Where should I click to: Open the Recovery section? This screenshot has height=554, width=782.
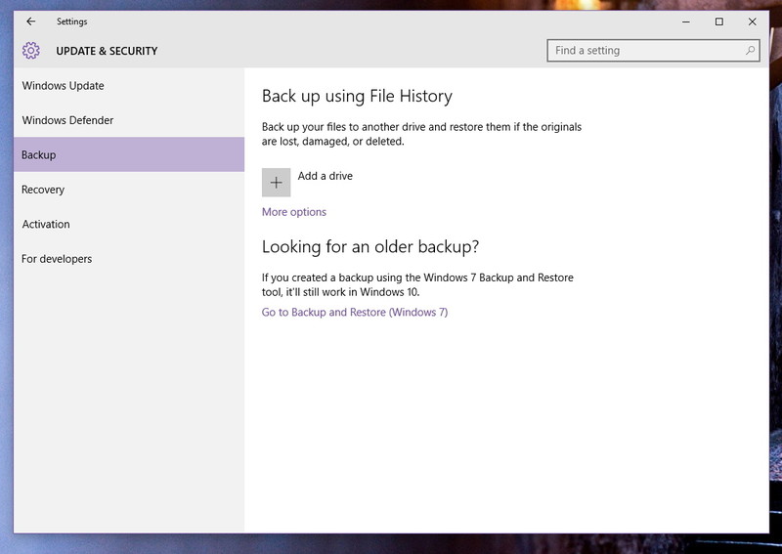pos(129,190)
